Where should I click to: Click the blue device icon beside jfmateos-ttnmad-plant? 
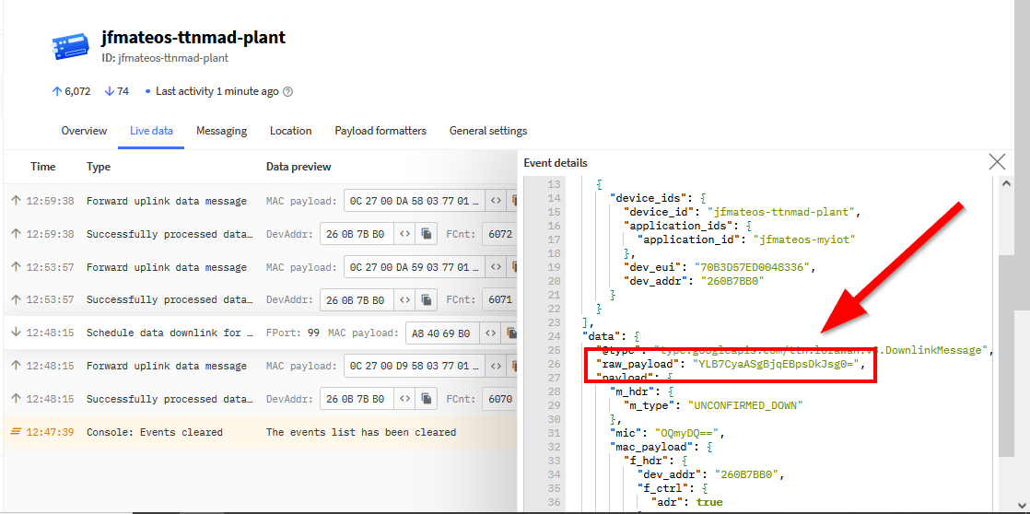point(70,47)
